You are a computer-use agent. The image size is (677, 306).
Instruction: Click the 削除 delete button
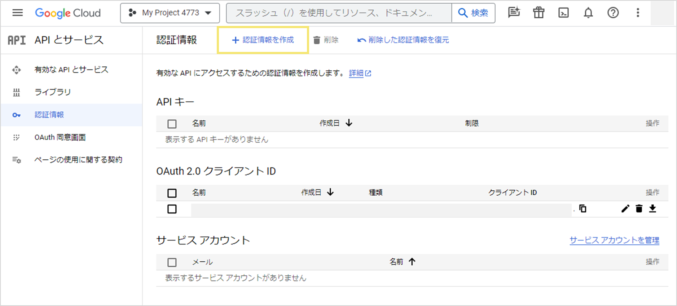tap(326, 40)
